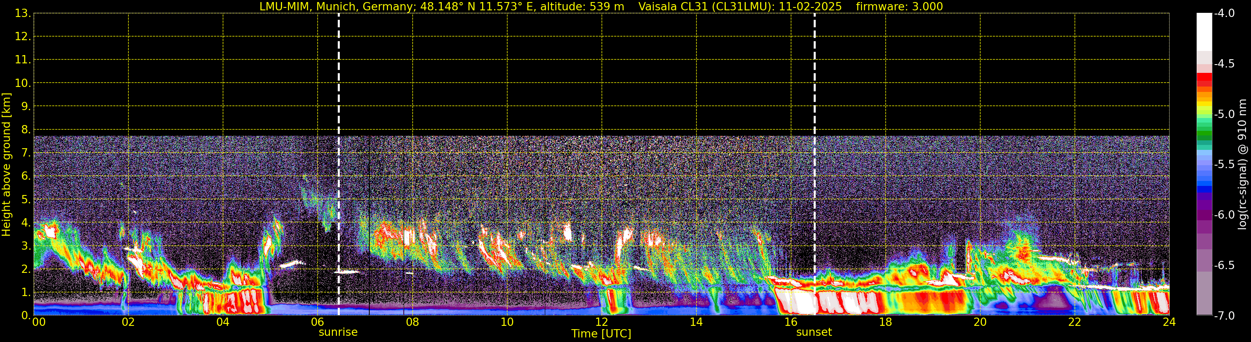The image size is (1251, 342).
Task: Click the height axis tick label '13.'
Action: tap(23, 14)
